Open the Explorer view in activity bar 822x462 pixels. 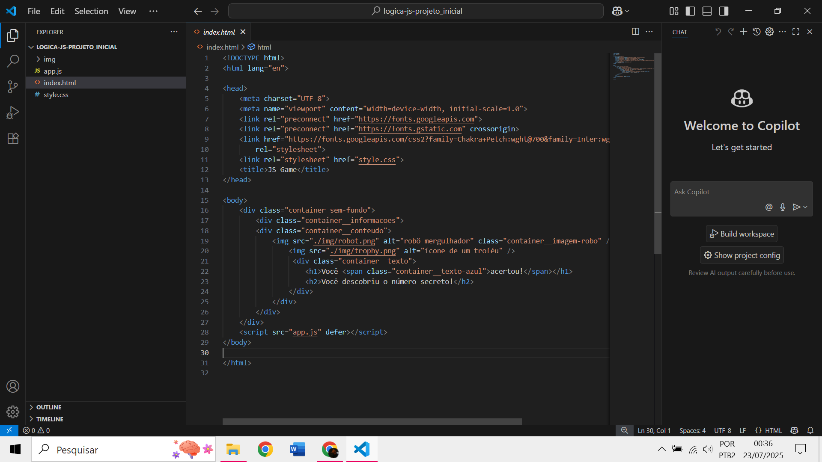(x=13, y=36)
